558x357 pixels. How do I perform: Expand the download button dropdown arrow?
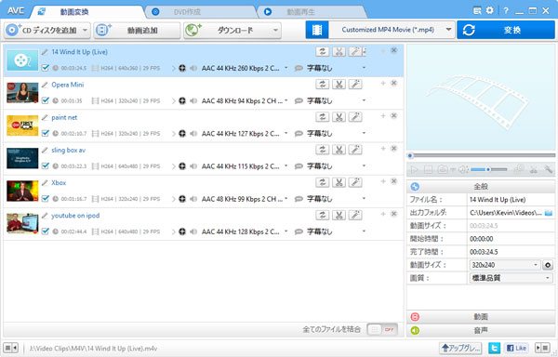275,31
